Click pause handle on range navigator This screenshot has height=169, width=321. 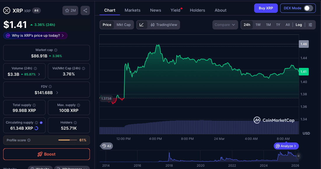(x=298, y=156)
